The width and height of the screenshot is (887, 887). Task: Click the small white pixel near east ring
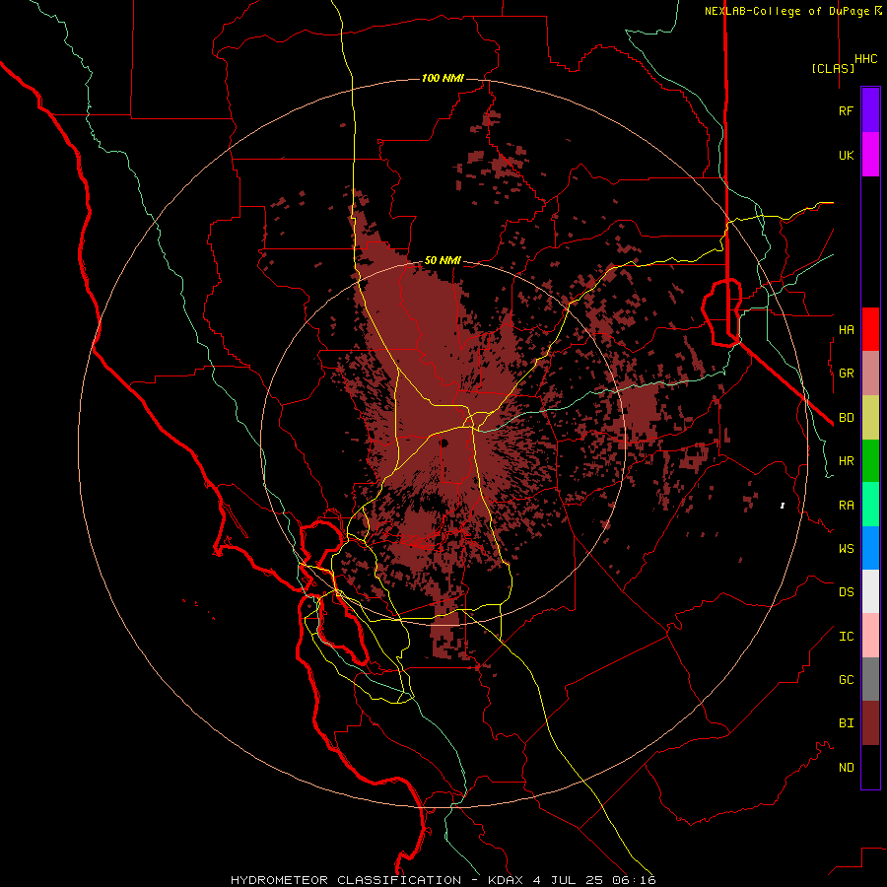coord(783,506)
